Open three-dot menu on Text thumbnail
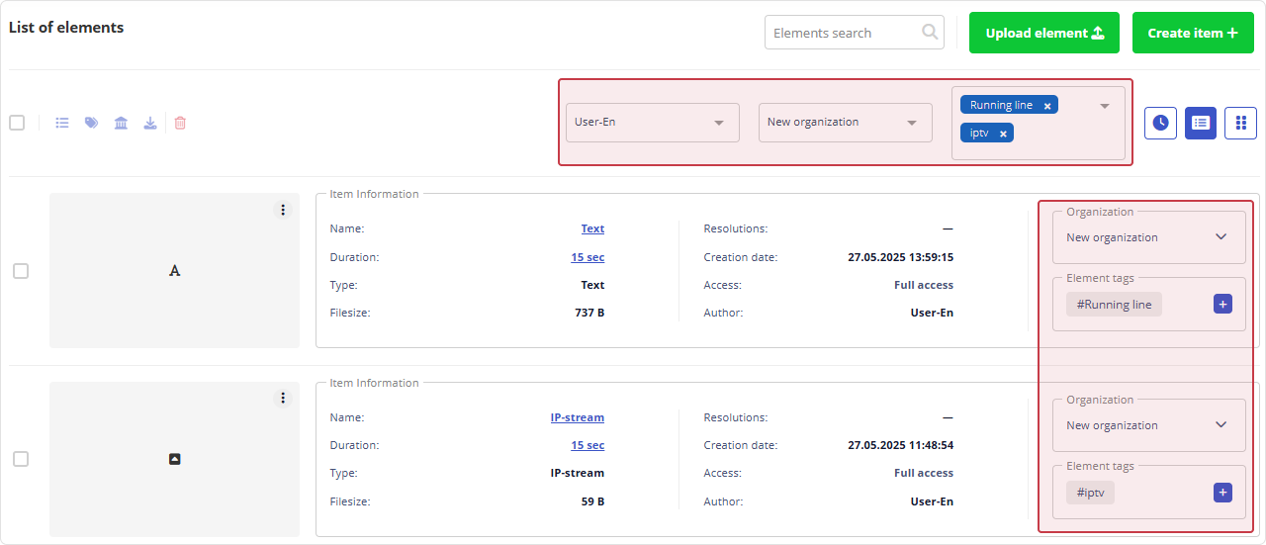Screen dimensions: 1266x545 tap(283, 210)
